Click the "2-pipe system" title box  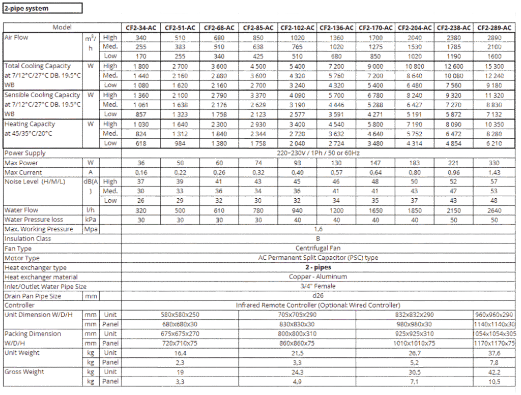click(42, 8)
